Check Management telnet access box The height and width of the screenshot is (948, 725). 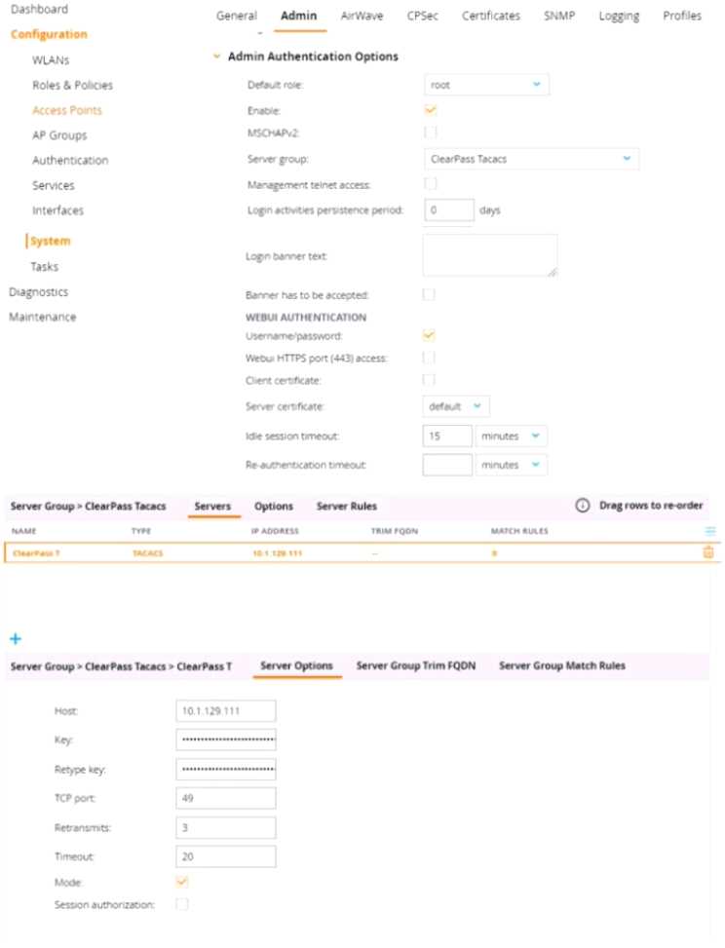[x=430, y=184]
